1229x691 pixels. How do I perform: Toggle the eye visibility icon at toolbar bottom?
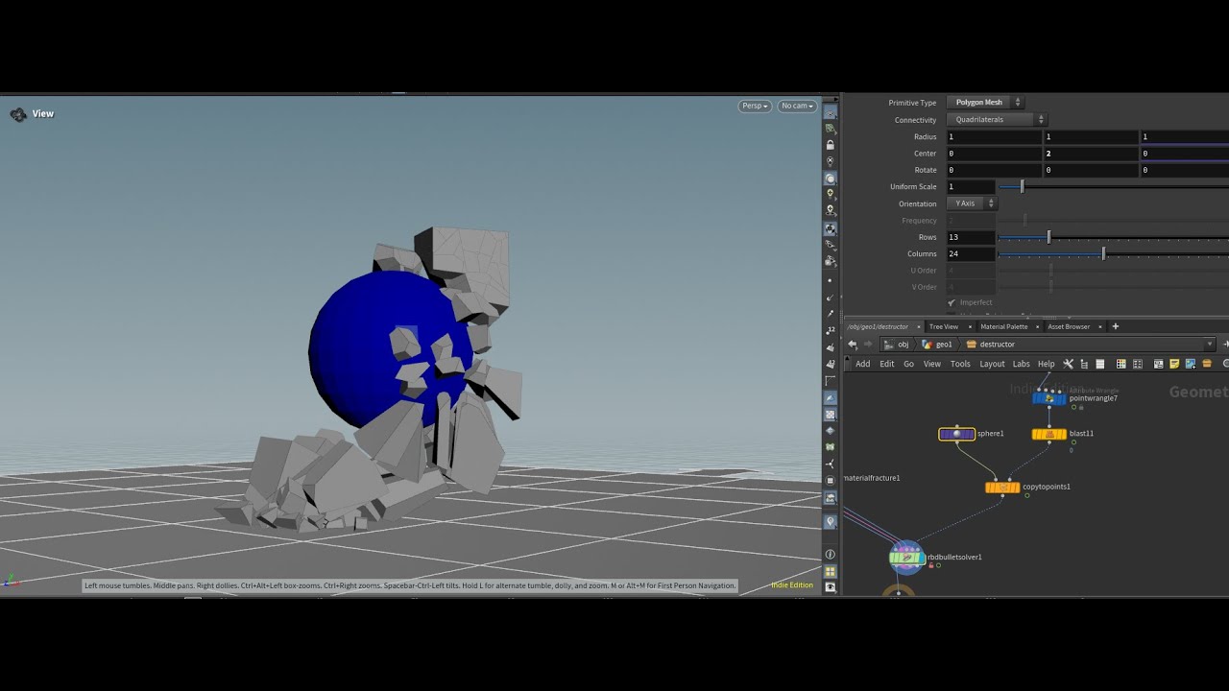coord(831,587)
